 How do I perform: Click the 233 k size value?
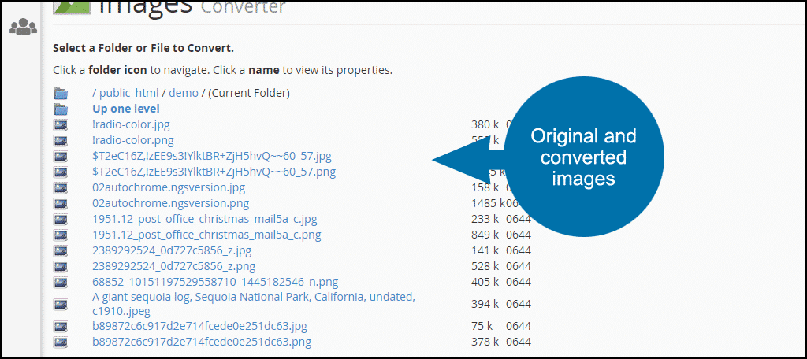[485, 219]
